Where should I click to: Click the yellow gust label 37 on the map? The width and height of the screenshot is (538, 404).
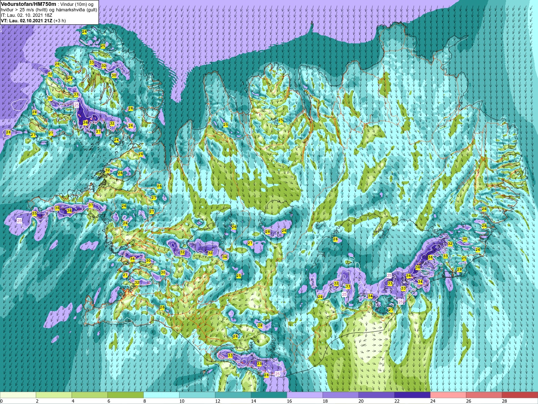[x=91, y=205]
